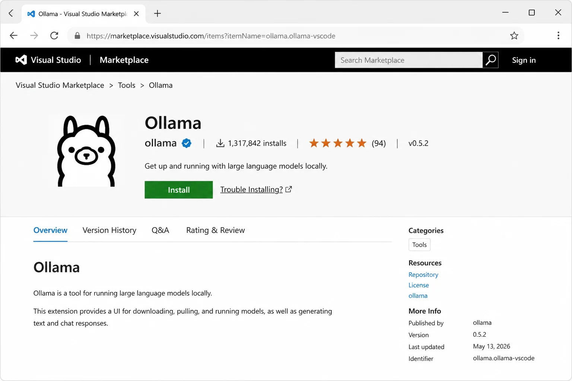Click the Published by ollama value
Image resolution: width=572 pixels, height=381 pixels.
pyautogui.click(x=482, y=323)
